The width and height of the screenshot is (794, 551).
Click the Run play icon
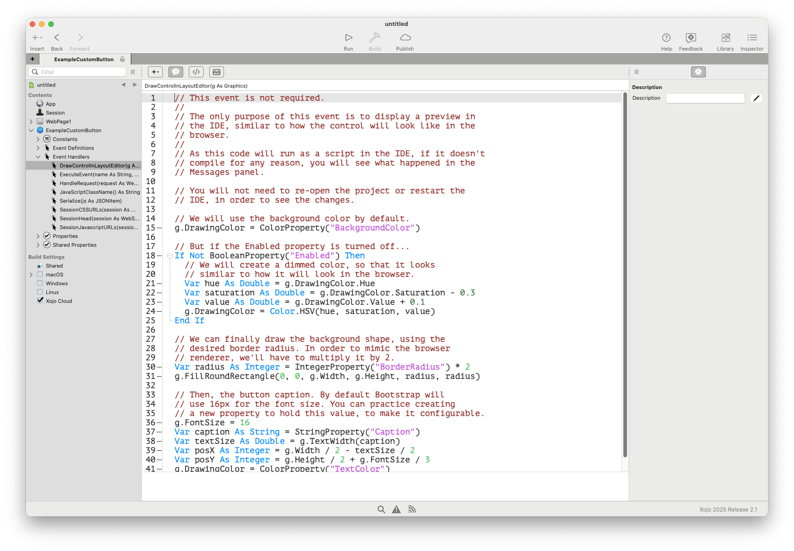click(x=348, y=38)
